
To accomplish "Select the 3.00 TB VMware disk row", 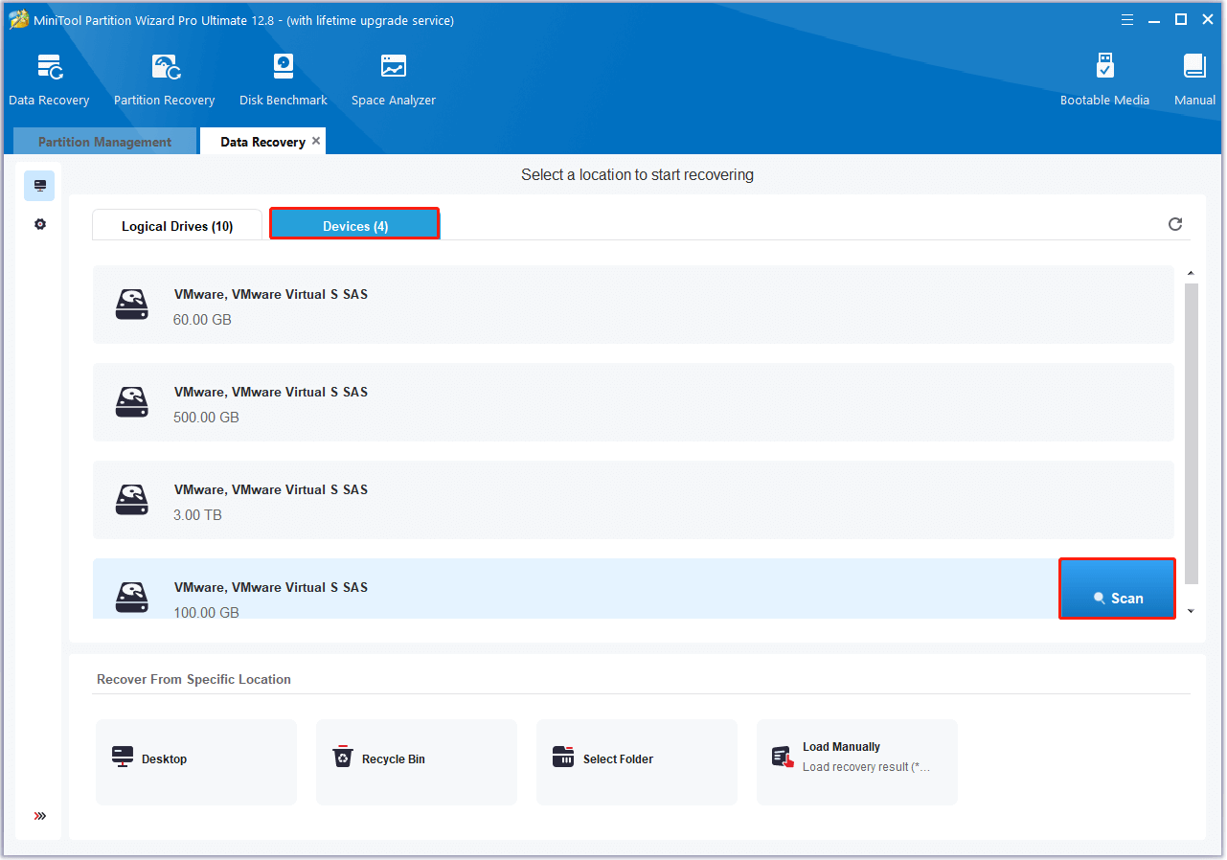I will click(633, 500).
